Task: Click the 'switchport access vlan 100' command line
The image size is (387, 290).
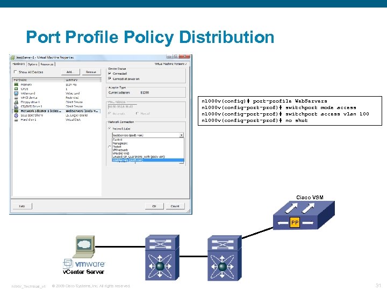Action: (x=285, y=114)
